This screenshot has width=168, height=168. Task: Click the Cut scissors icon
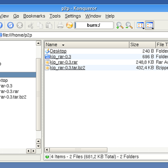pyautogui.click(x=31, y=25)
